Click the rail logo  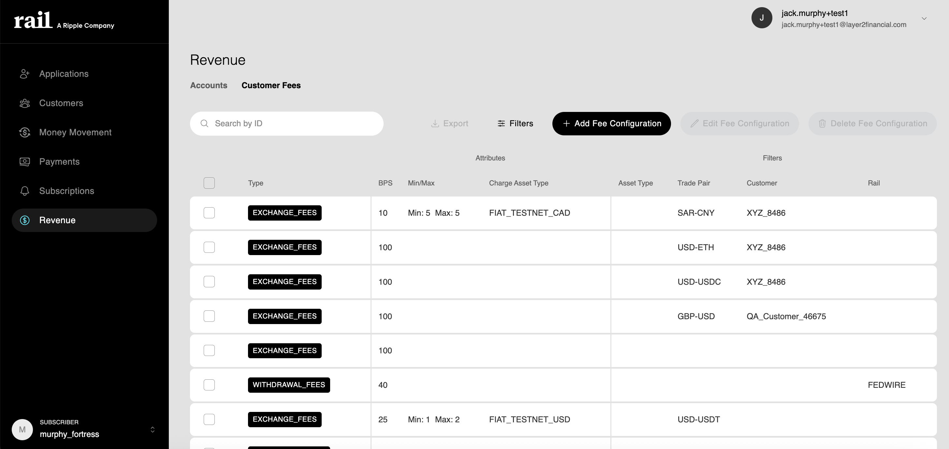tap(33, 20)
